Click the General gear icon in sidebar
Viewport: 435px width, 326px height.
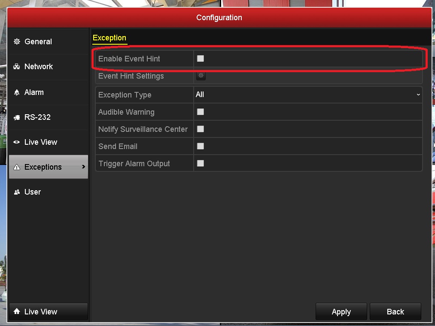17,42
